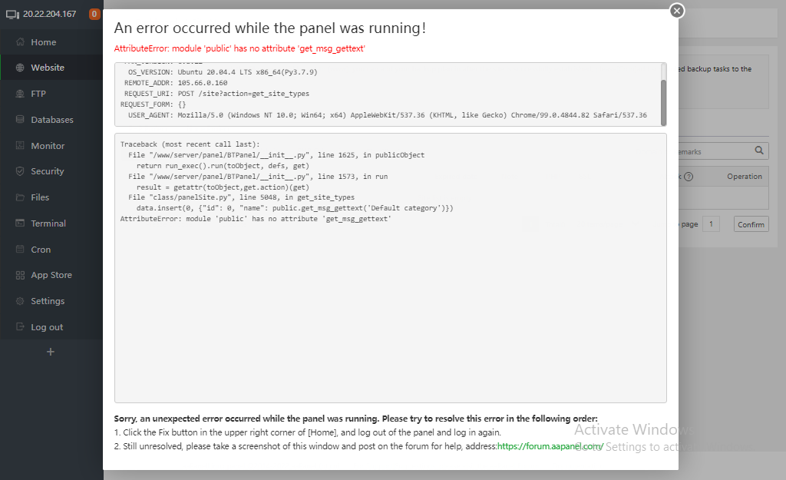Click the request info box scrollbar
Viewport: 786px width, 480px height.
pyautogui.click(x=663, y=94)
